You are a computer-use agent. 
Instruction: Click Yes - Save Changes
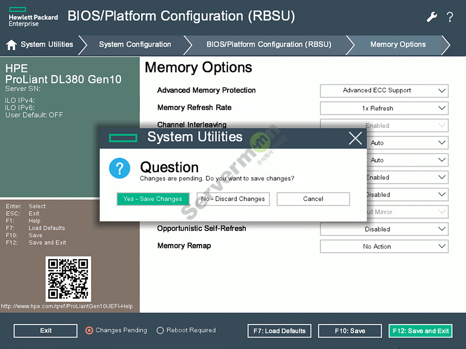click(x=153, y=199)
